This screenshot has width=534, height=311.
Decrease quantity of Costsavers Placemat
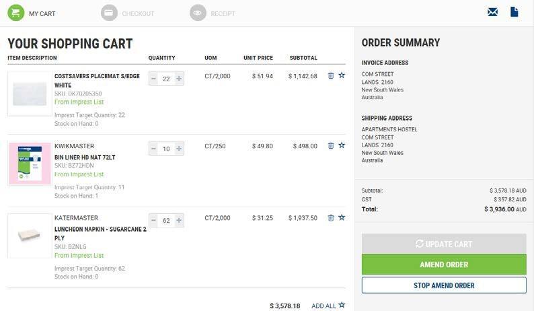point(153,79)
